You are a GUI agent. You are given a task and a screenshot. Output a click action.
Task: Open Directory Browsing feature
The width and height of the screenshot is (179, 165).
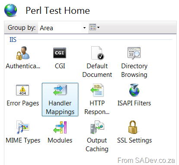click(x=134, y=53)
